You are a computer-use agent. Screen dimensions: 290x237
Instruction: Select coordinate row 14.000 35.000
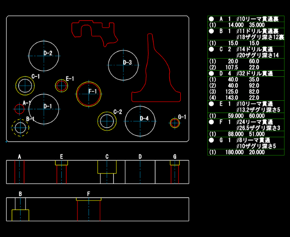(x=246, y=25)
